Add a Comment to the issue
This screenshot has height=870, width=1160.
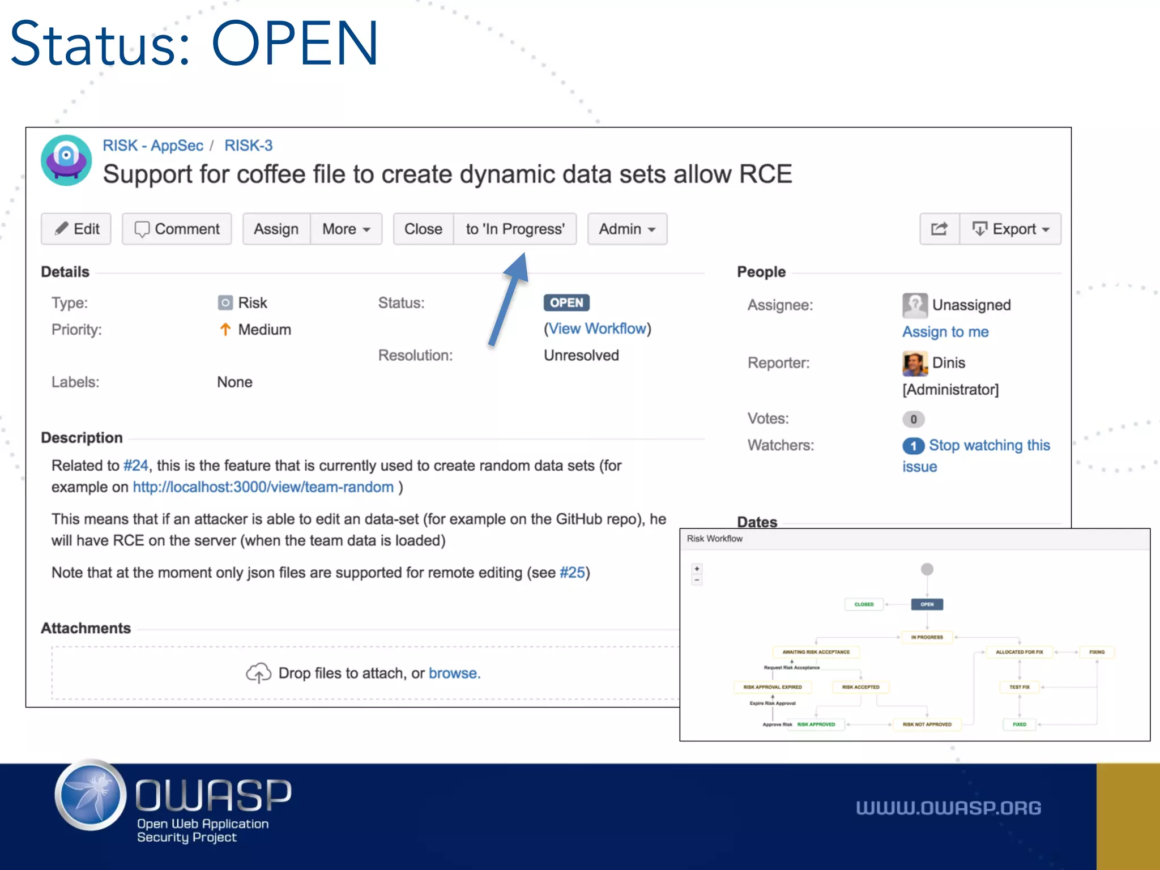[177, 229]
